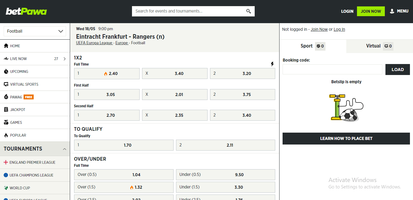The width and height of the screenshot is (413, 200).
Task: Select Under (1.5) at 3.30
Action: [x=226, y=187]
